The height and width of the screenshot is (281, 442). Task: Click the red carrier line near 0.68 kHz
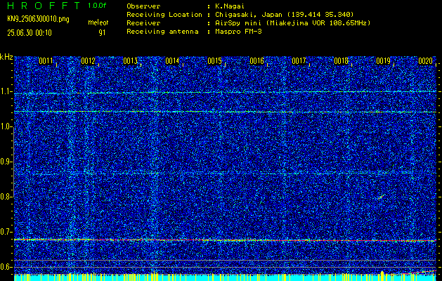[225, 240]
